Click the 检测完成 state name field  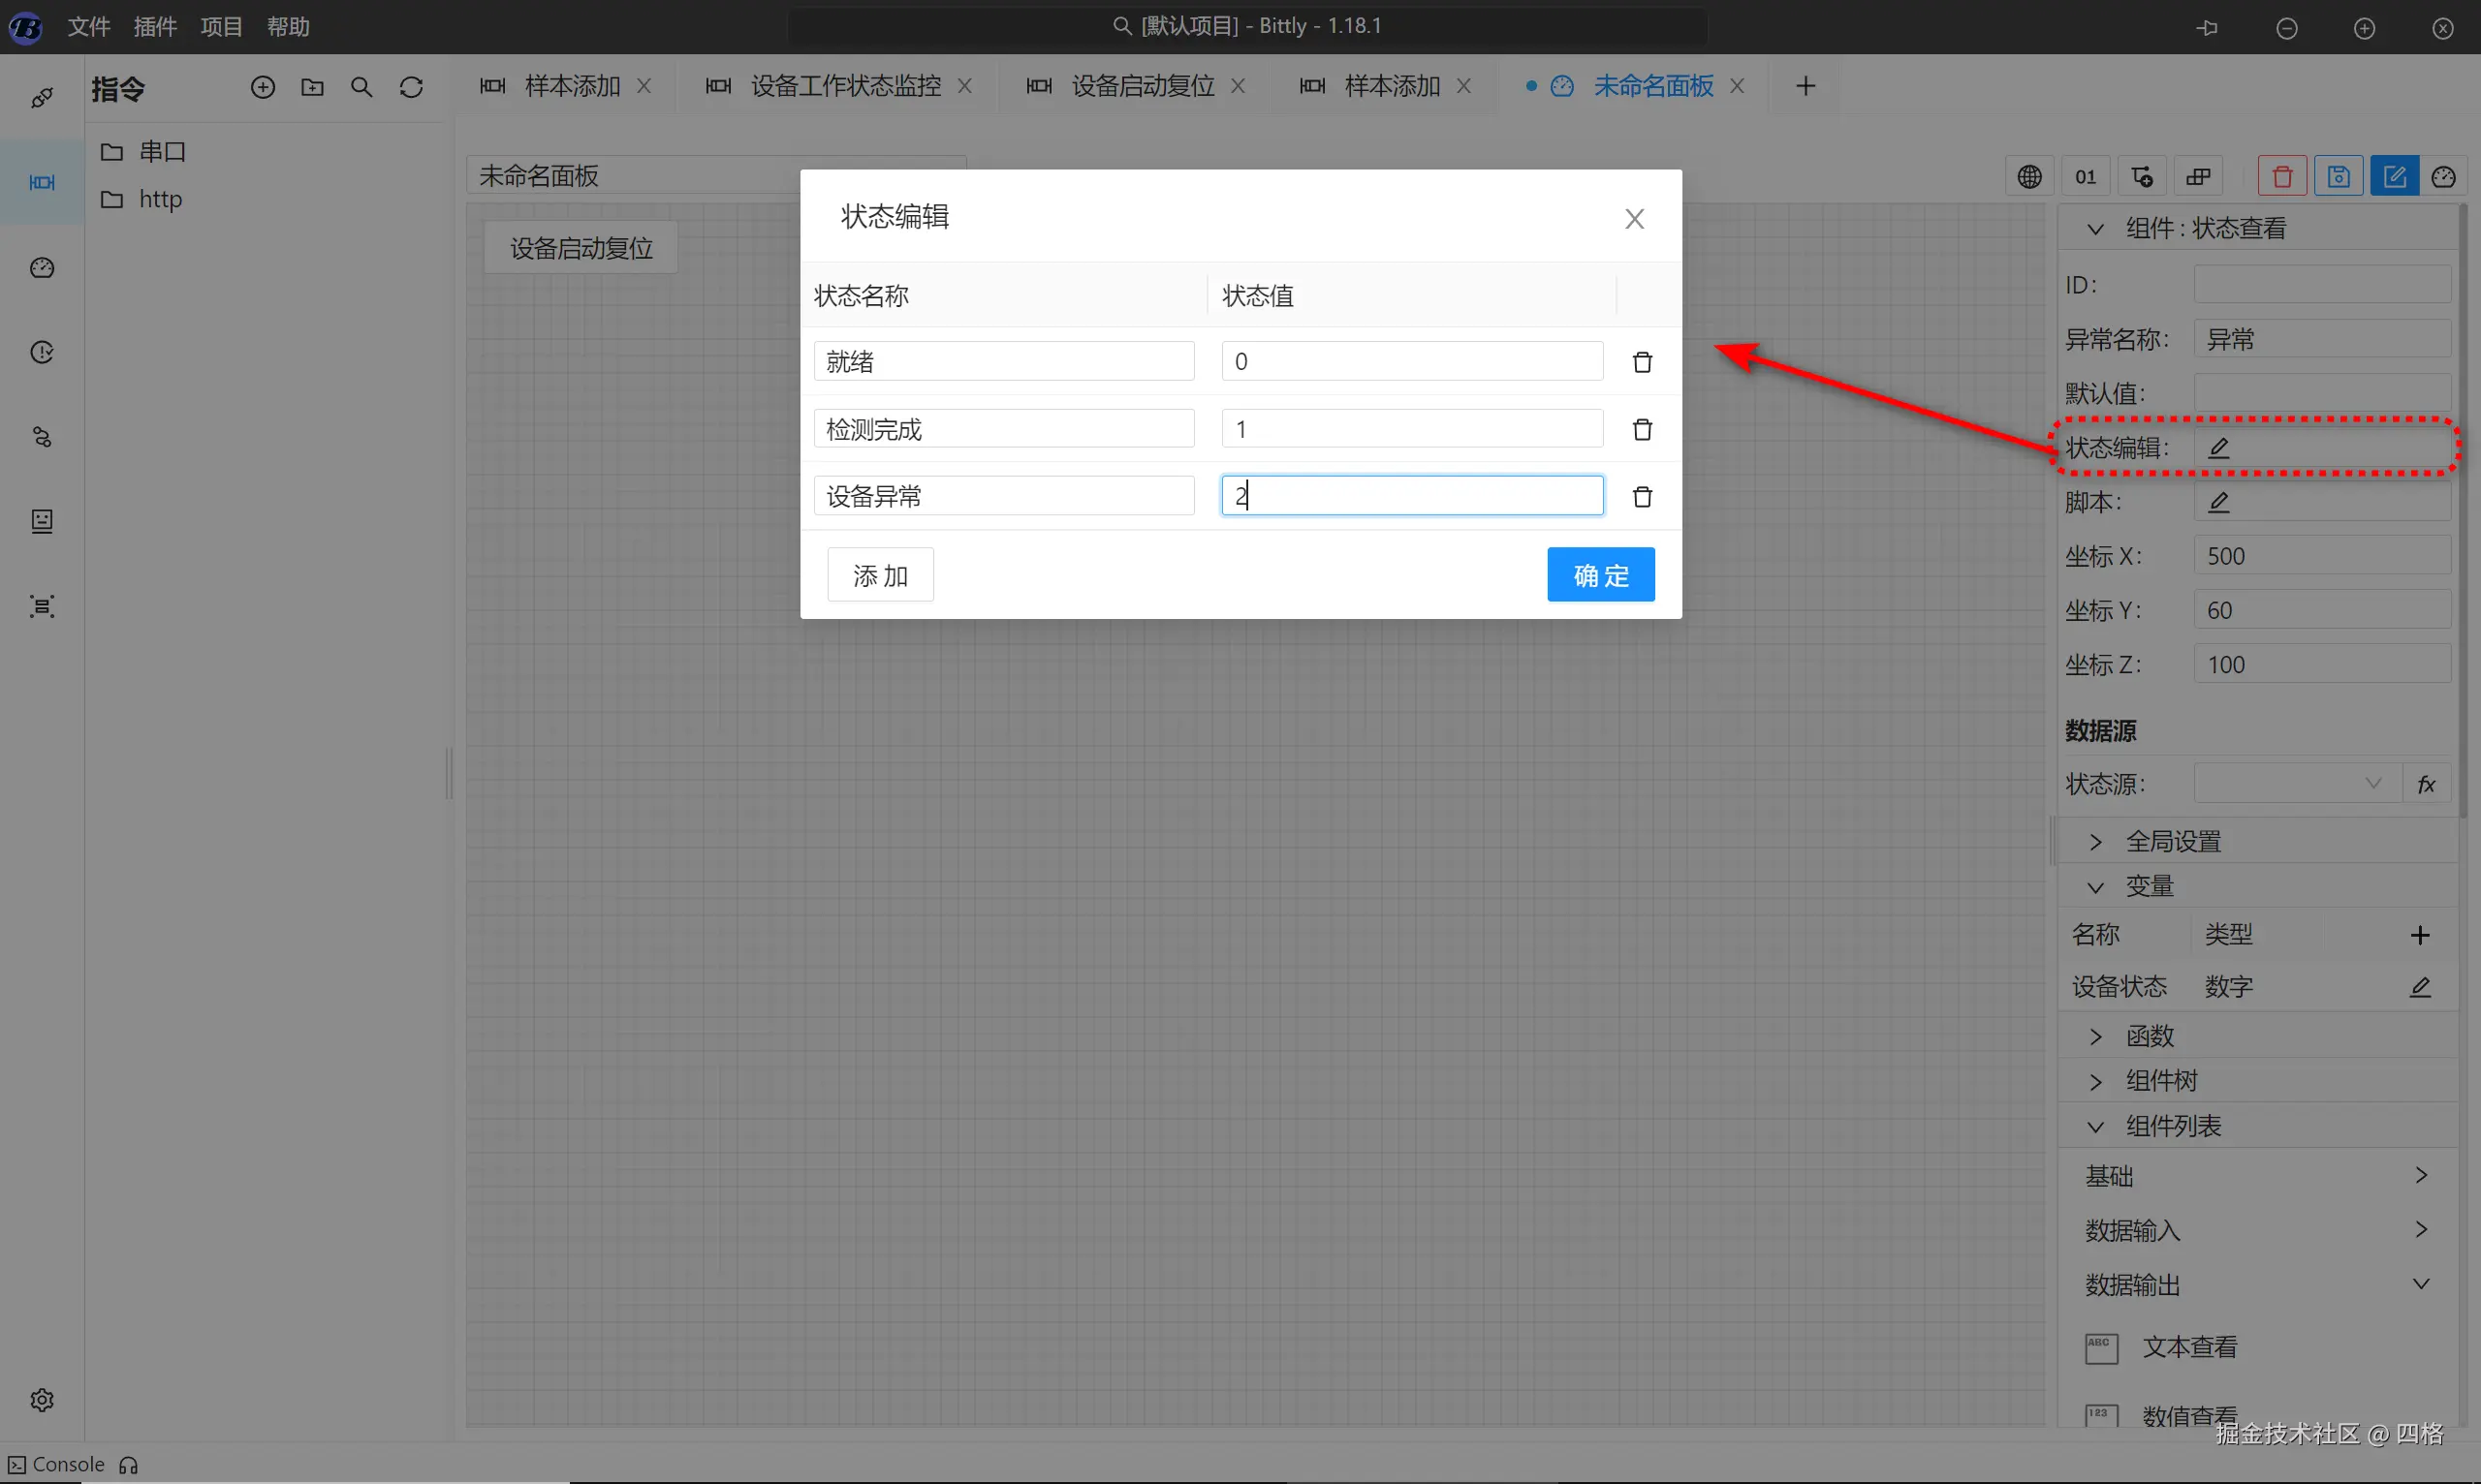[x=1003, y=430]
